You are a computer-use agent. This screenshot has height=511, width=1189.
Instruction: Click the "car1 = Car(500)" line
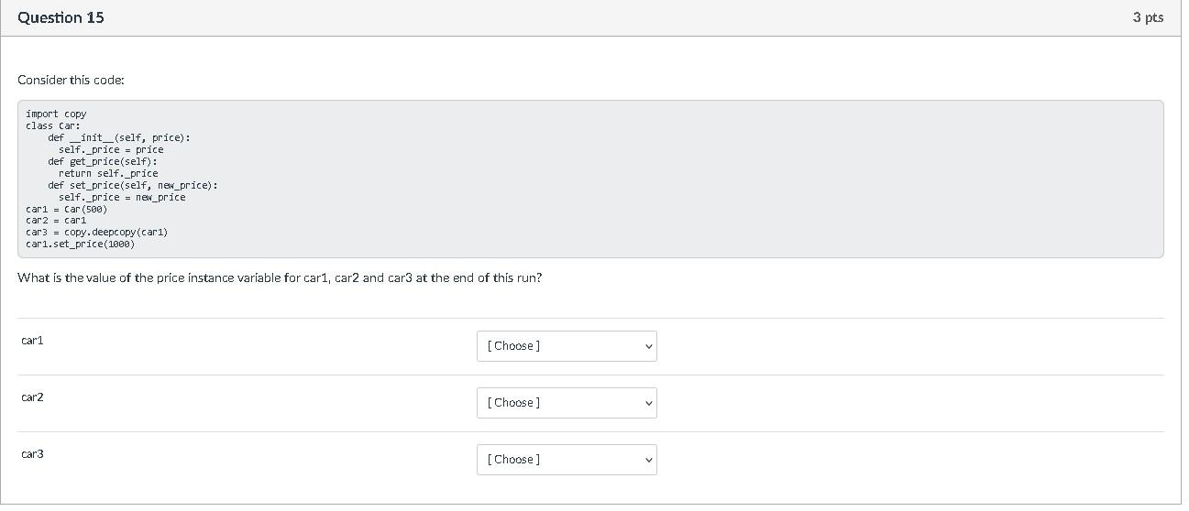tap(67, 209)
